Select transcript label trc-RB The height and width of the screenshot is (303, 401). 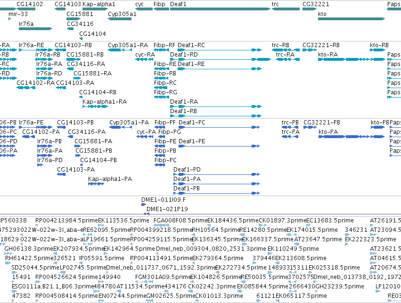280,45
